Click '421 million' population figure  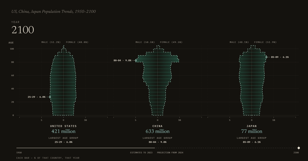[x=63, y=131]
